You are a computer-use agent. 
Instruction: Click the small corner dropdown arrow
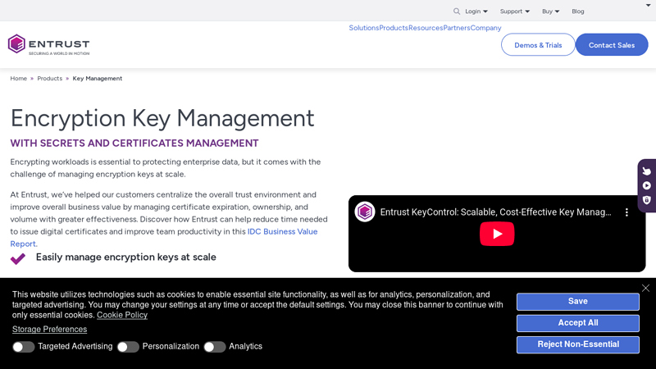pos(648,5)
